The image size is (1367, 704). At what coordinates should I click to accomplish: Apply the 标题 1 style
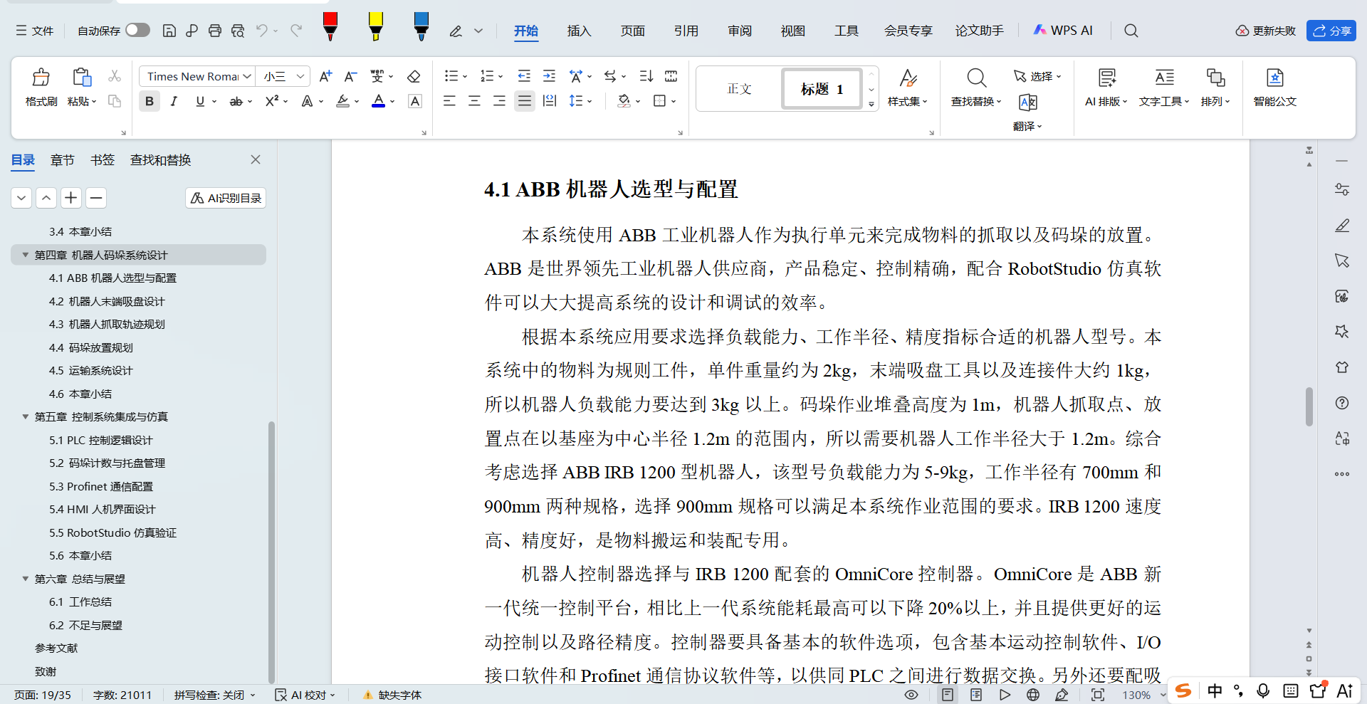coord(822,89)
